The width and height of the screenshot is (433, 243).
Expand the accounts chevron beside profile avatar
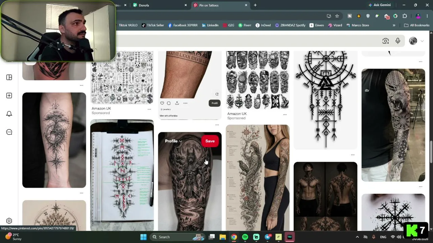click(422, 41)
